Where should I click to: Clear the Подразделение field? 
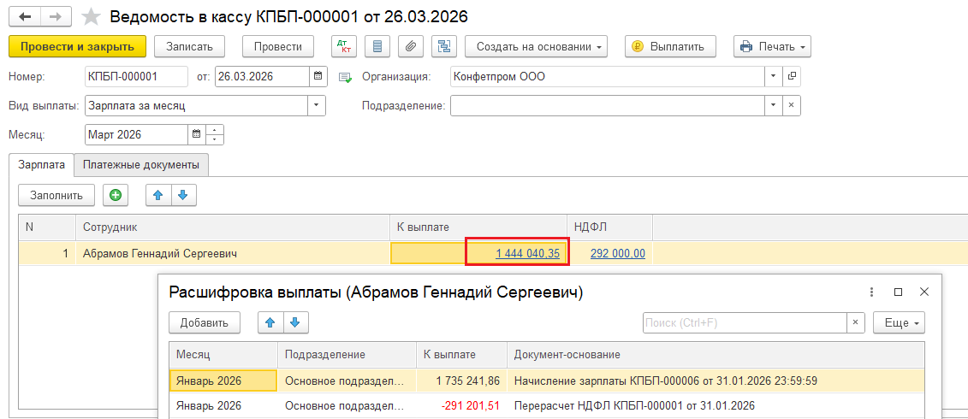pyautogui.click(x=792, y=105)
